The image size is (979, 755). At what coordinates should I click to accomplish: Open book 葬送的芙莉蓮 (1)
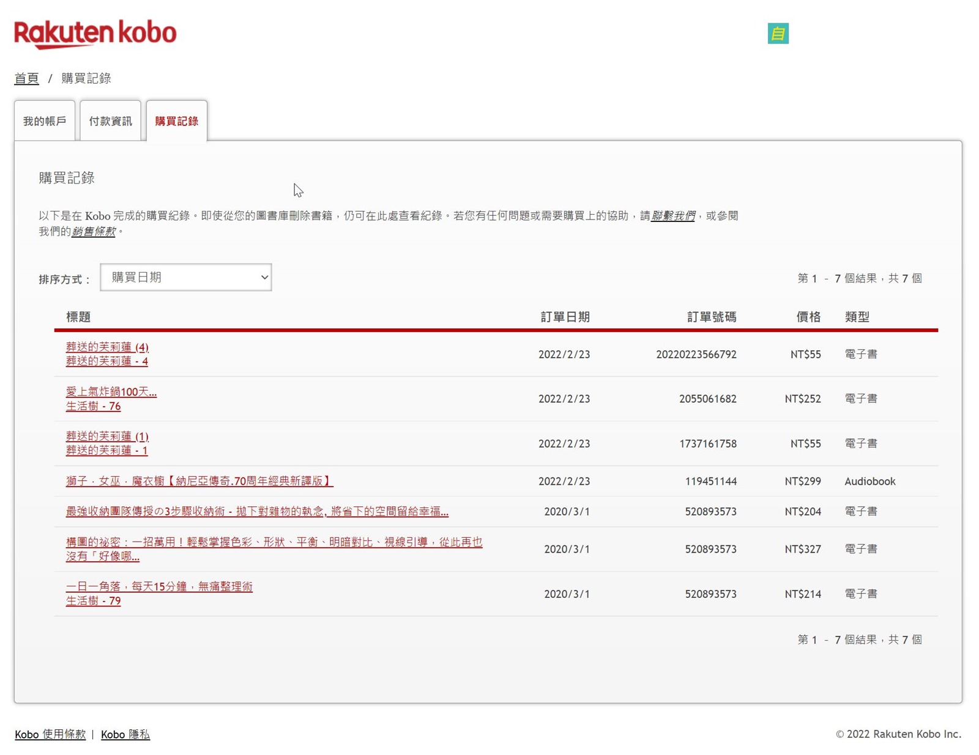pyautogui.click(x=107, y=436)
